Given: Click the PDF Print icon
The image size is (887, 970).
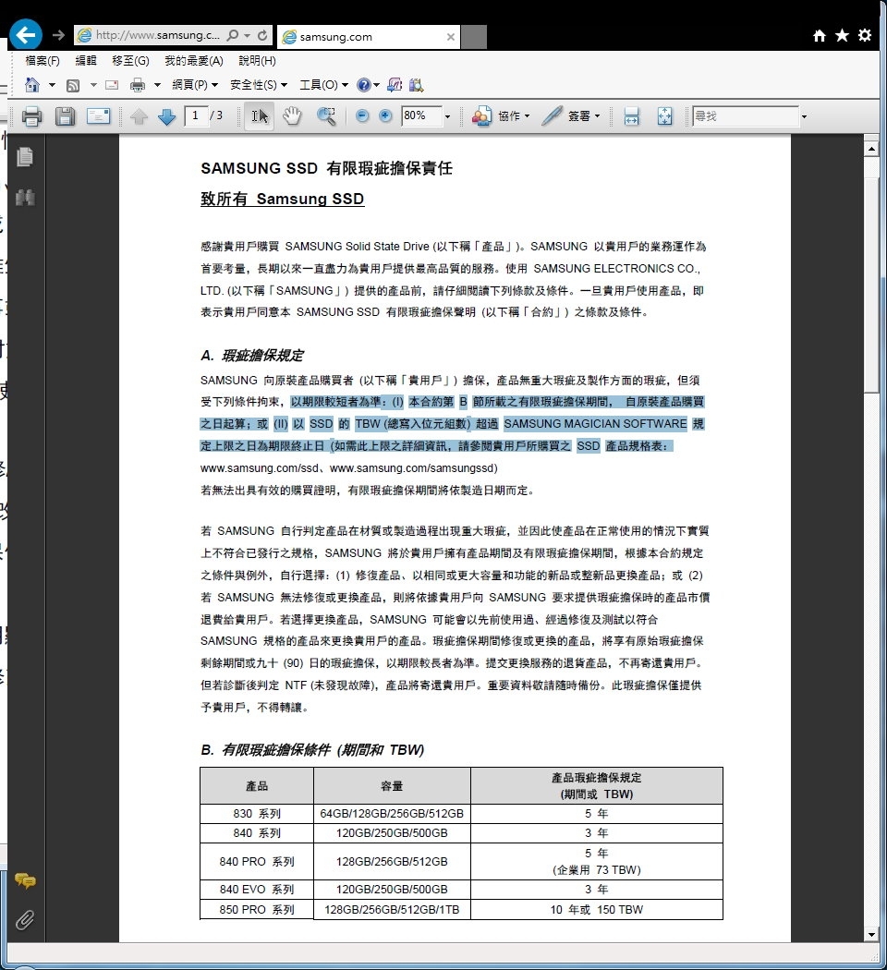Looking at the screenshot, I should 31,116.
